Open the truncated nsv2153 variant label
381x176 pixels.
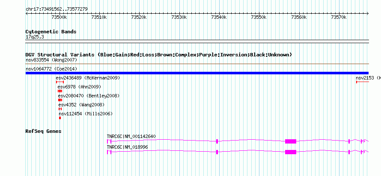coord(368,78)
